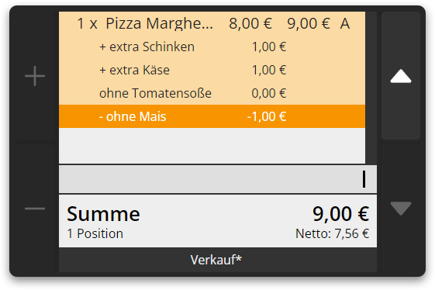Click the blank area below ohne Mais

[212, 146]
